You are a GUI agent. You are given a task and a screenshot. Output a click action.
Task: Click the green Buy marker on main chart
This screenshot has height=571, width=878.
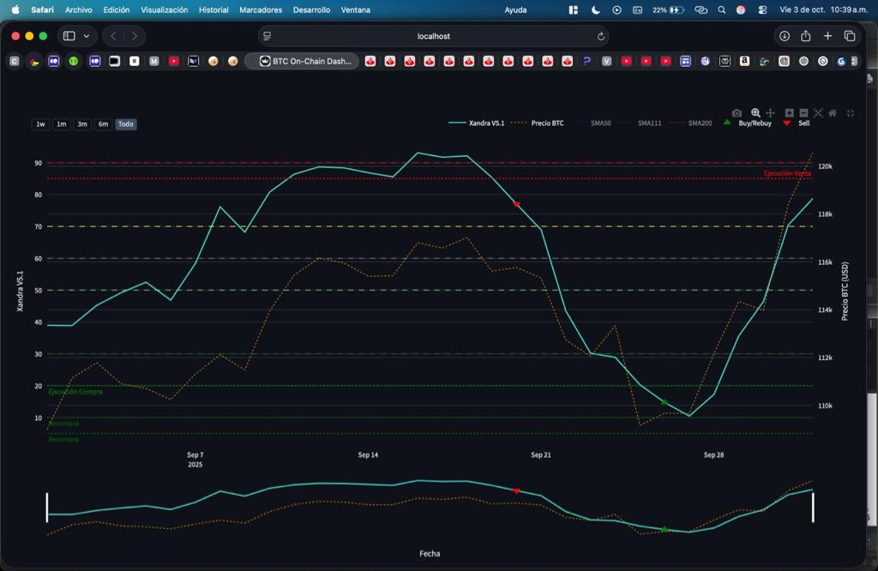[x=665, y=402]
